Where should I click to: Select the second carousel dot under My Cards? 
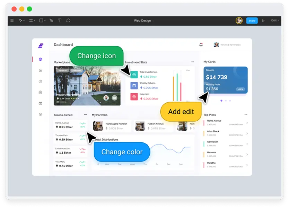(x=226, y=101)
